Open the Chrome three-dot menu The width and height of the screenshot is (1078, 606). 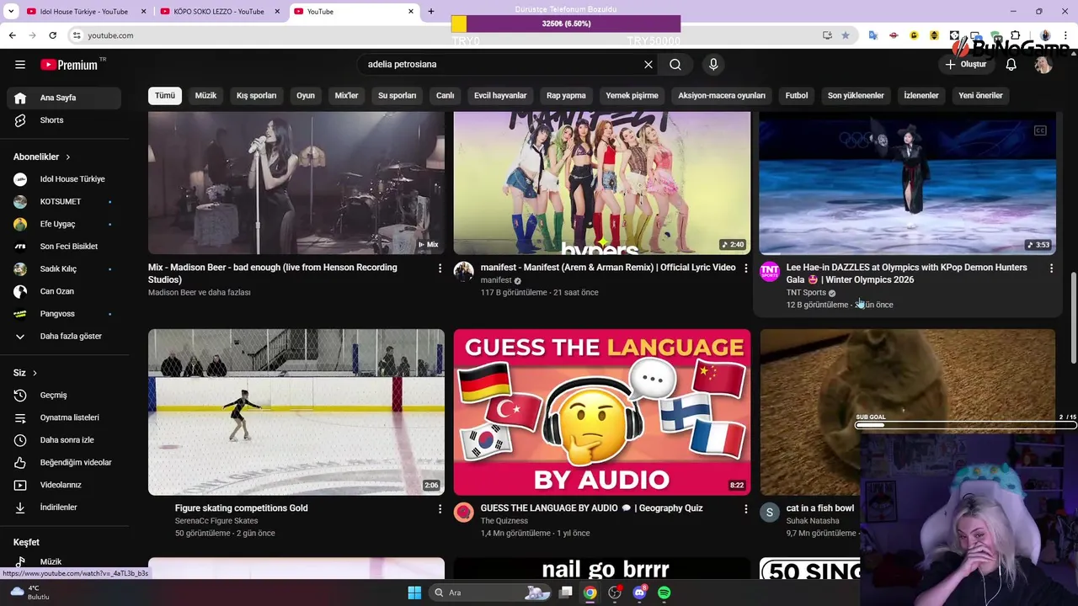[1066, 35]
